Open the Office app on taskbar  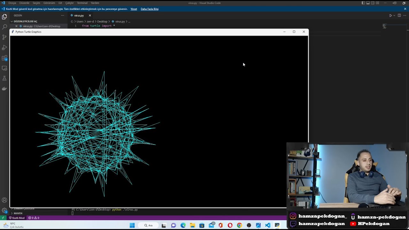220,225
